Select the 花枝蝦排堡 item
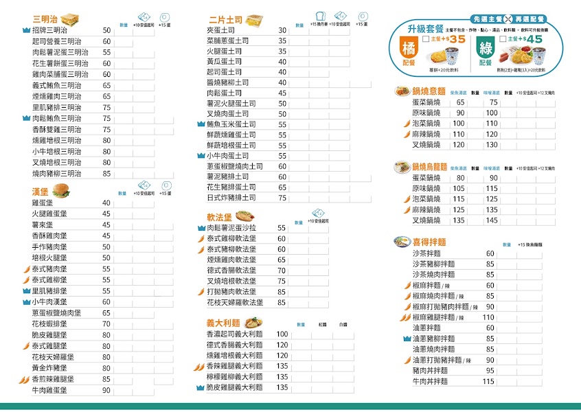This screenshot has height=412, width=581. [x=102, y=324]
